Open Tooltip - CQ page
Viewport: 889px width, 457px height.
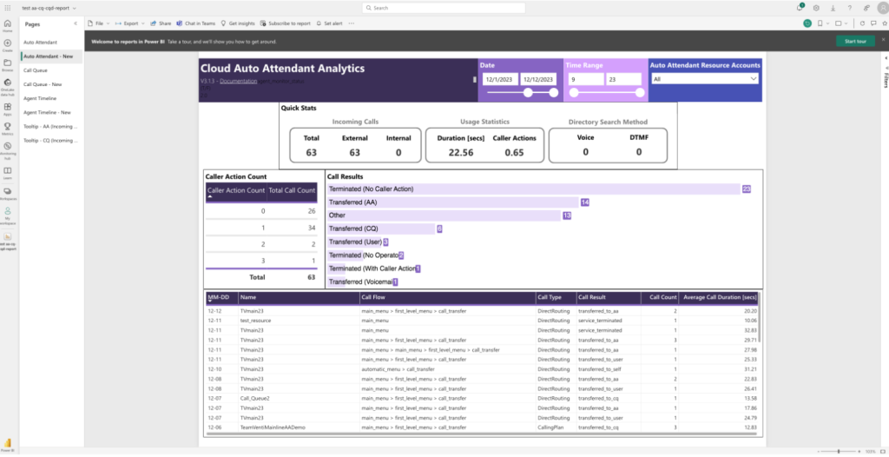point(51,140)
